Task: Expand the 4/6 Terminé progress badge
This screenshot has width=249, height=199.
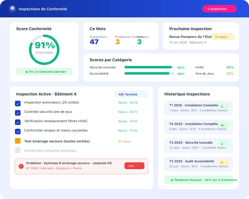Action: pos(133,94)
